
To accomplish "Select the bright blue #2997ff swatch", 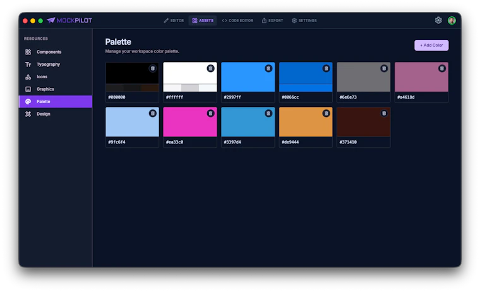I will point(248,77).
